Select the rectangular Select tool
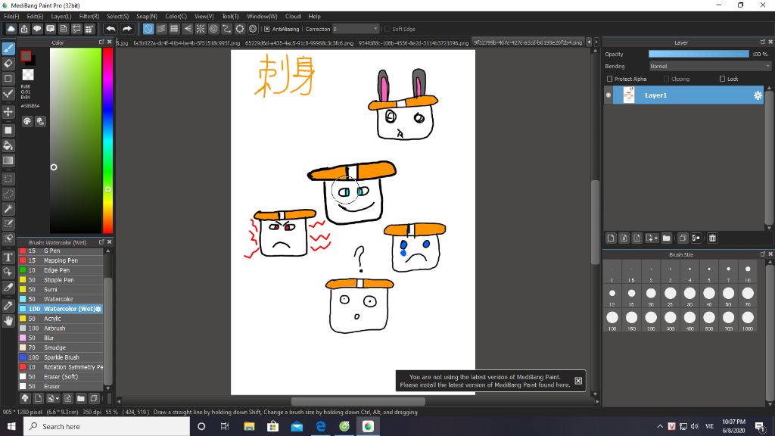The width and height of the screenshot is (775, 436). (8, 179)
